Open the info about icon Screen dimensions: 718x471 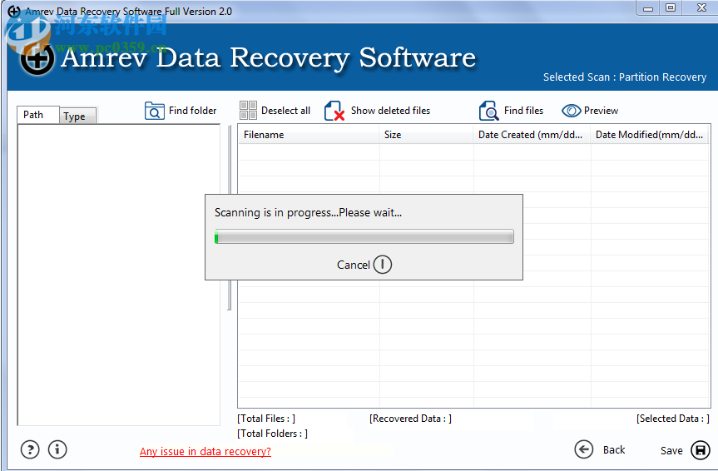point(57,449)
